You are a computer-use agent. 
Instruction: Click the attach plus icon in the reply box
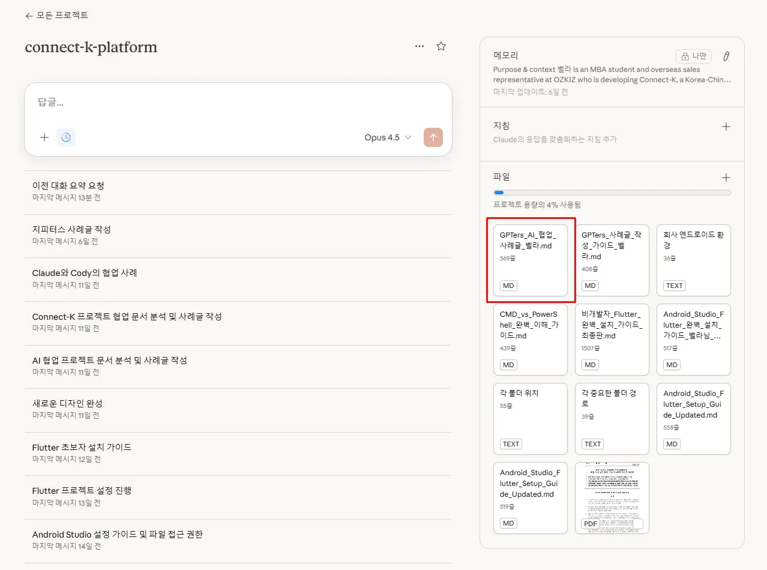(44, 137)
